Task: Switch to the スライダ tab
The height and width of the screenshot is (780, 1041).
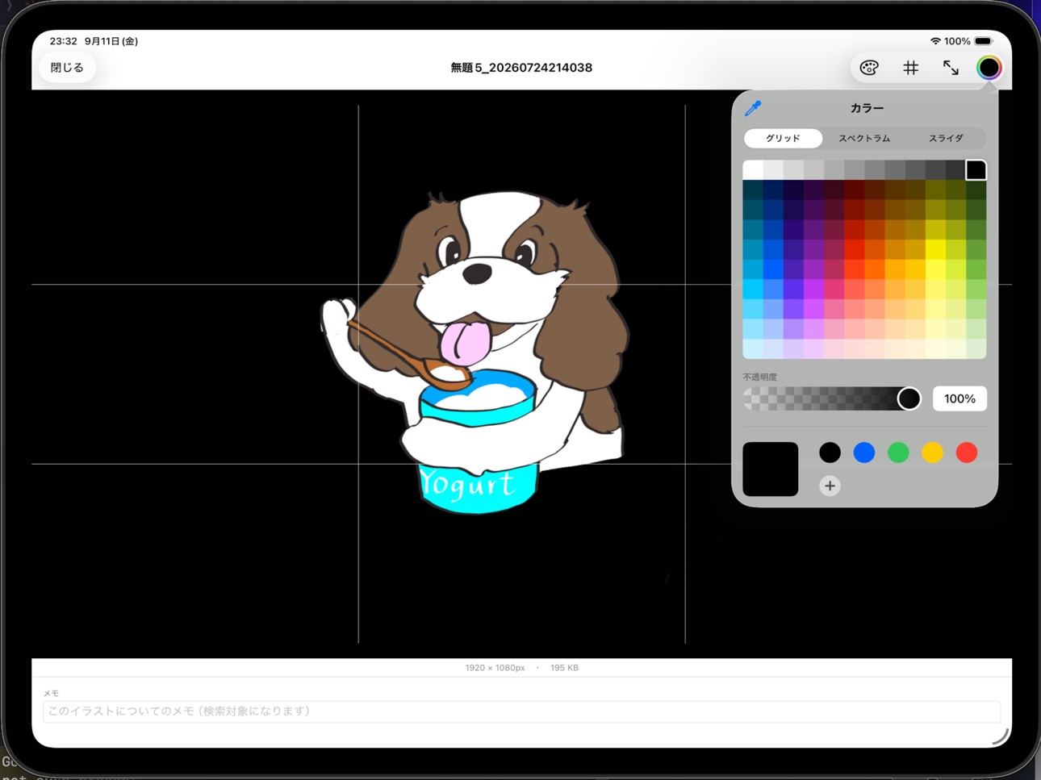Action: (x=945, y=138)
